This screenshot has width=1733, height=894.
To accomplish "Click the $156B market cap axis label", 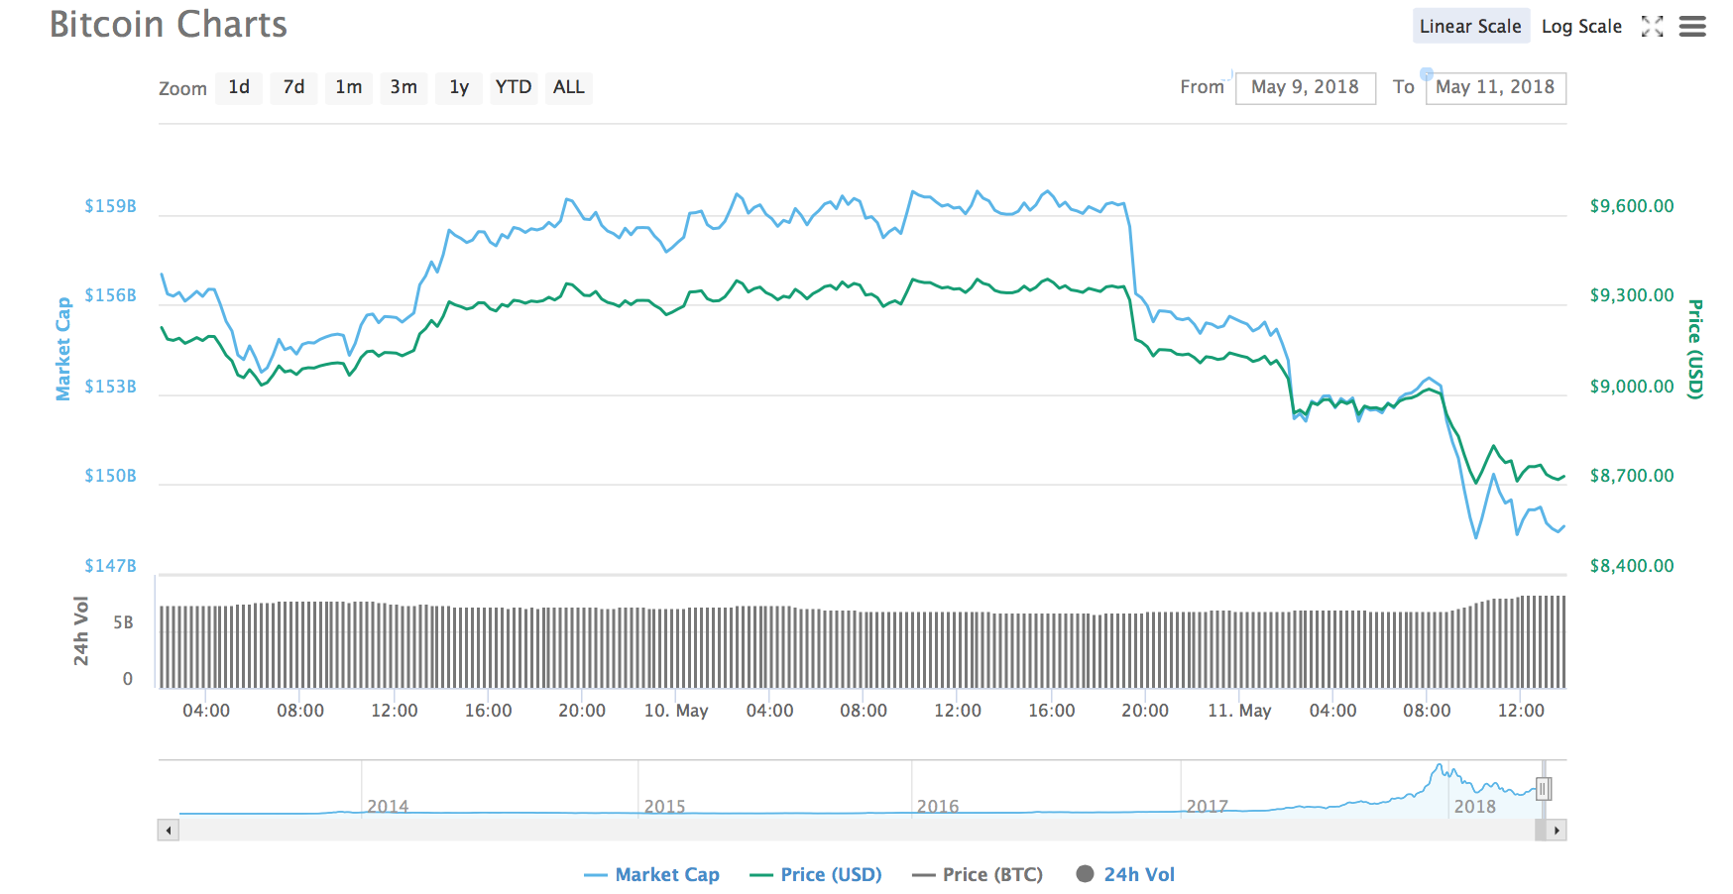I will (110, 295).
